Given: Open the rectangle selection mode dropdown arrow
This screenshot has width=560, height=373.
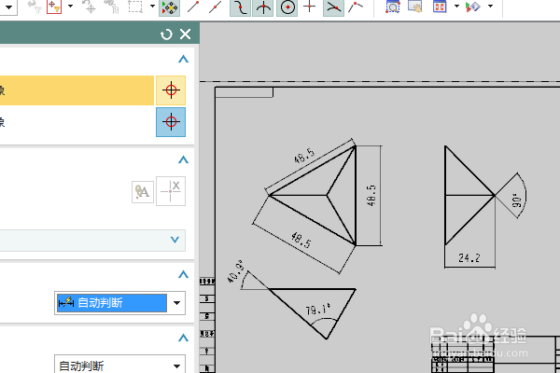Looking at the screenshot, I should click(152, 7).
